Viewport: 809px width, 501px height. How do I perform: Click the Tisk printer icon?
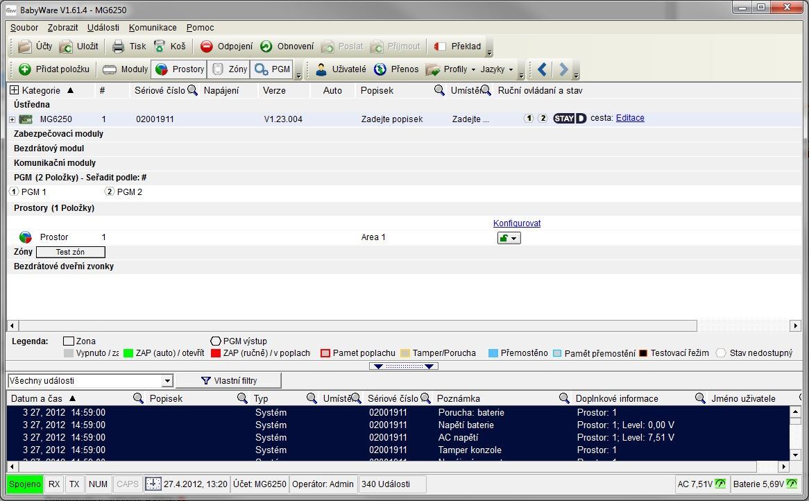click(119, 46)
